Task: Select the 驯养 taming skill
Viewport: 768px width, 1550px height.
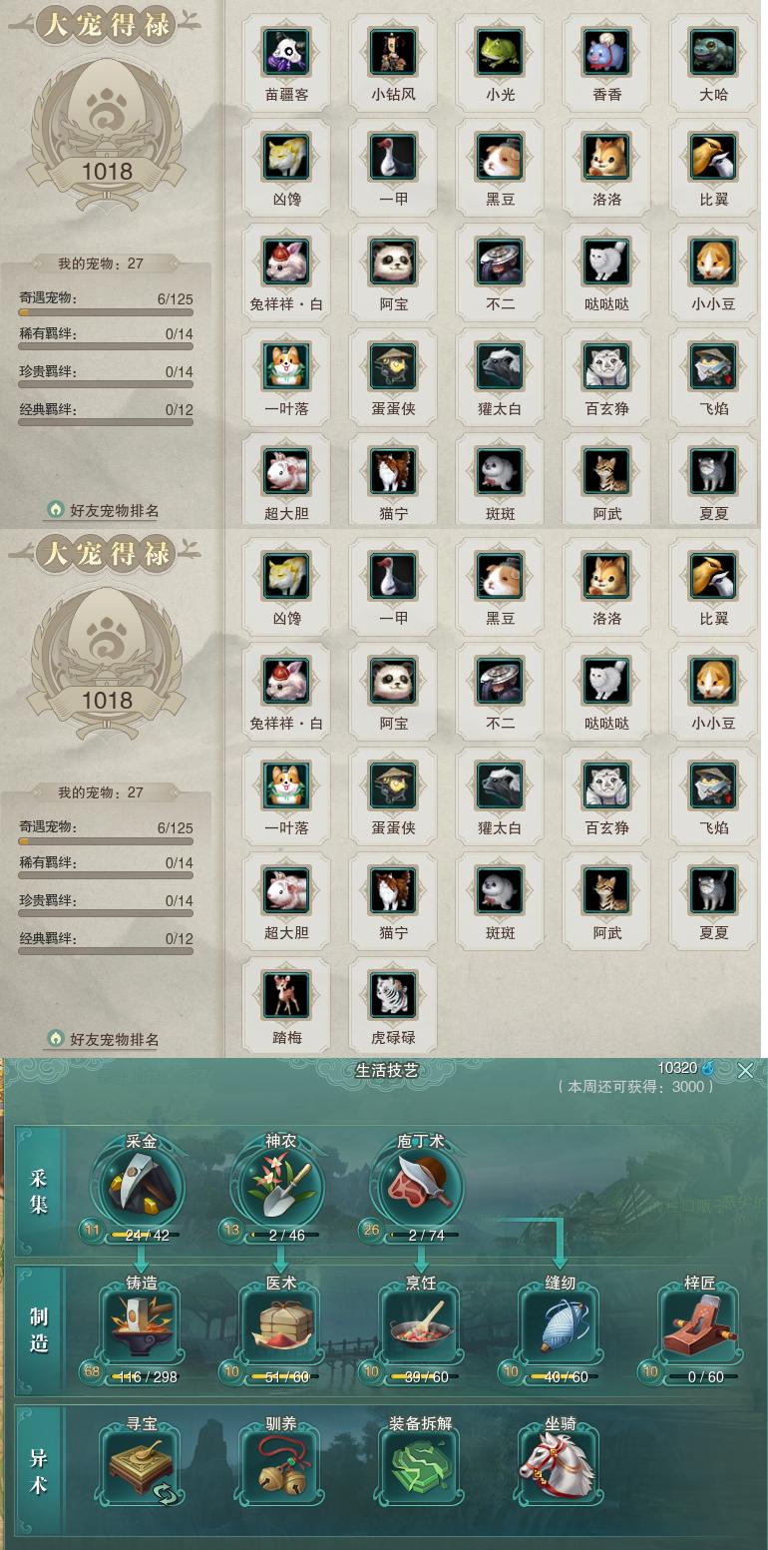Action: (x=281, y=1465)
